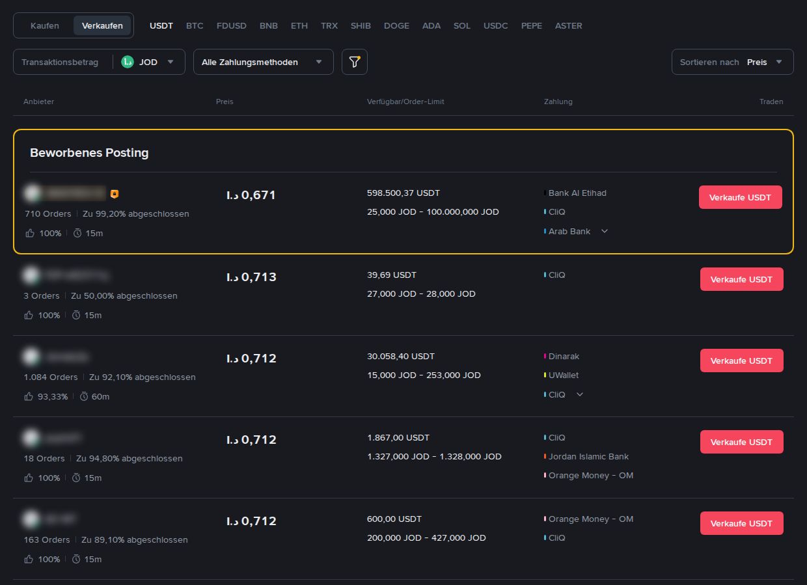Click the 27,000 JOD - 28,000 JOD limit
Viewport: 807px width, 585px height.
421,293
